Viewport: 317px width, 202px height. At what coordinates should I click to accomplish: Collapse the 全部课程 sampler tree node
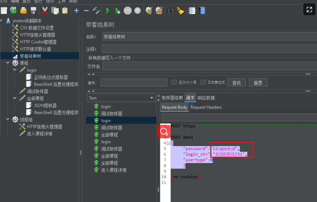(x=14, y=98)
